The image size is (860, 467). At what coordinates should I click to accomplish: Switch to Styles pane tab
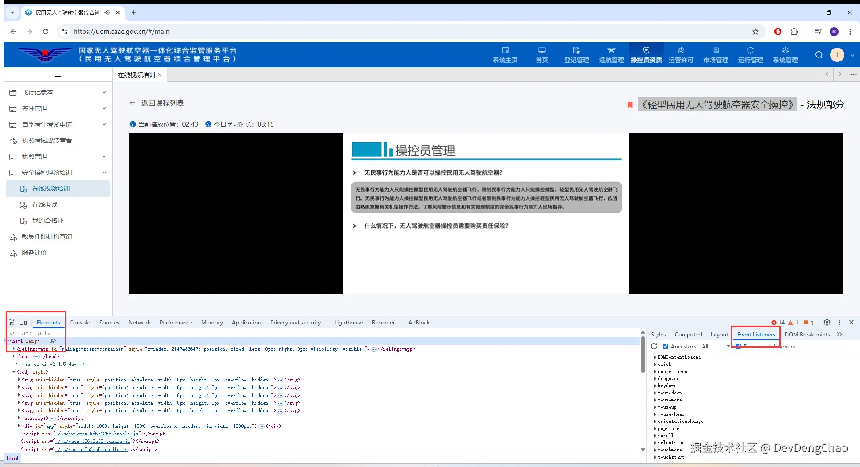[x=658, y=334]
